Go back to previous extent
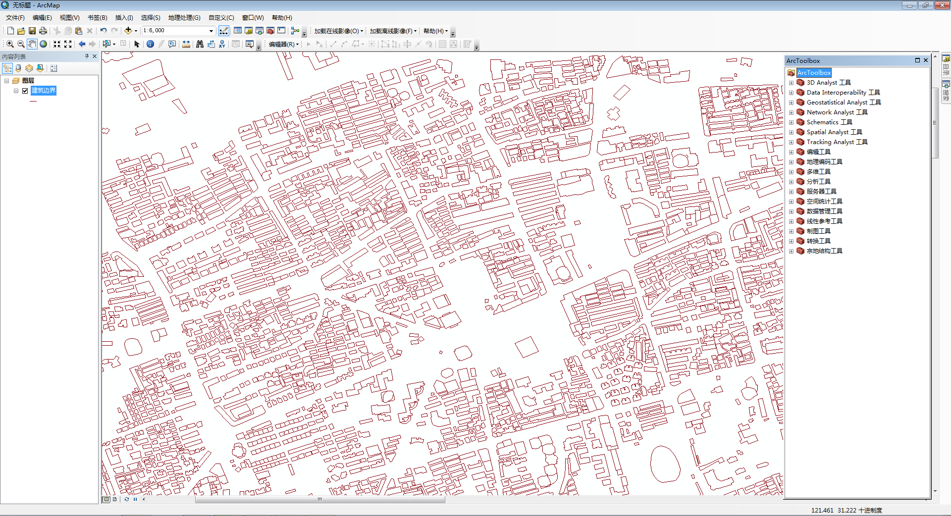951x516 pixels. (82, 44)
